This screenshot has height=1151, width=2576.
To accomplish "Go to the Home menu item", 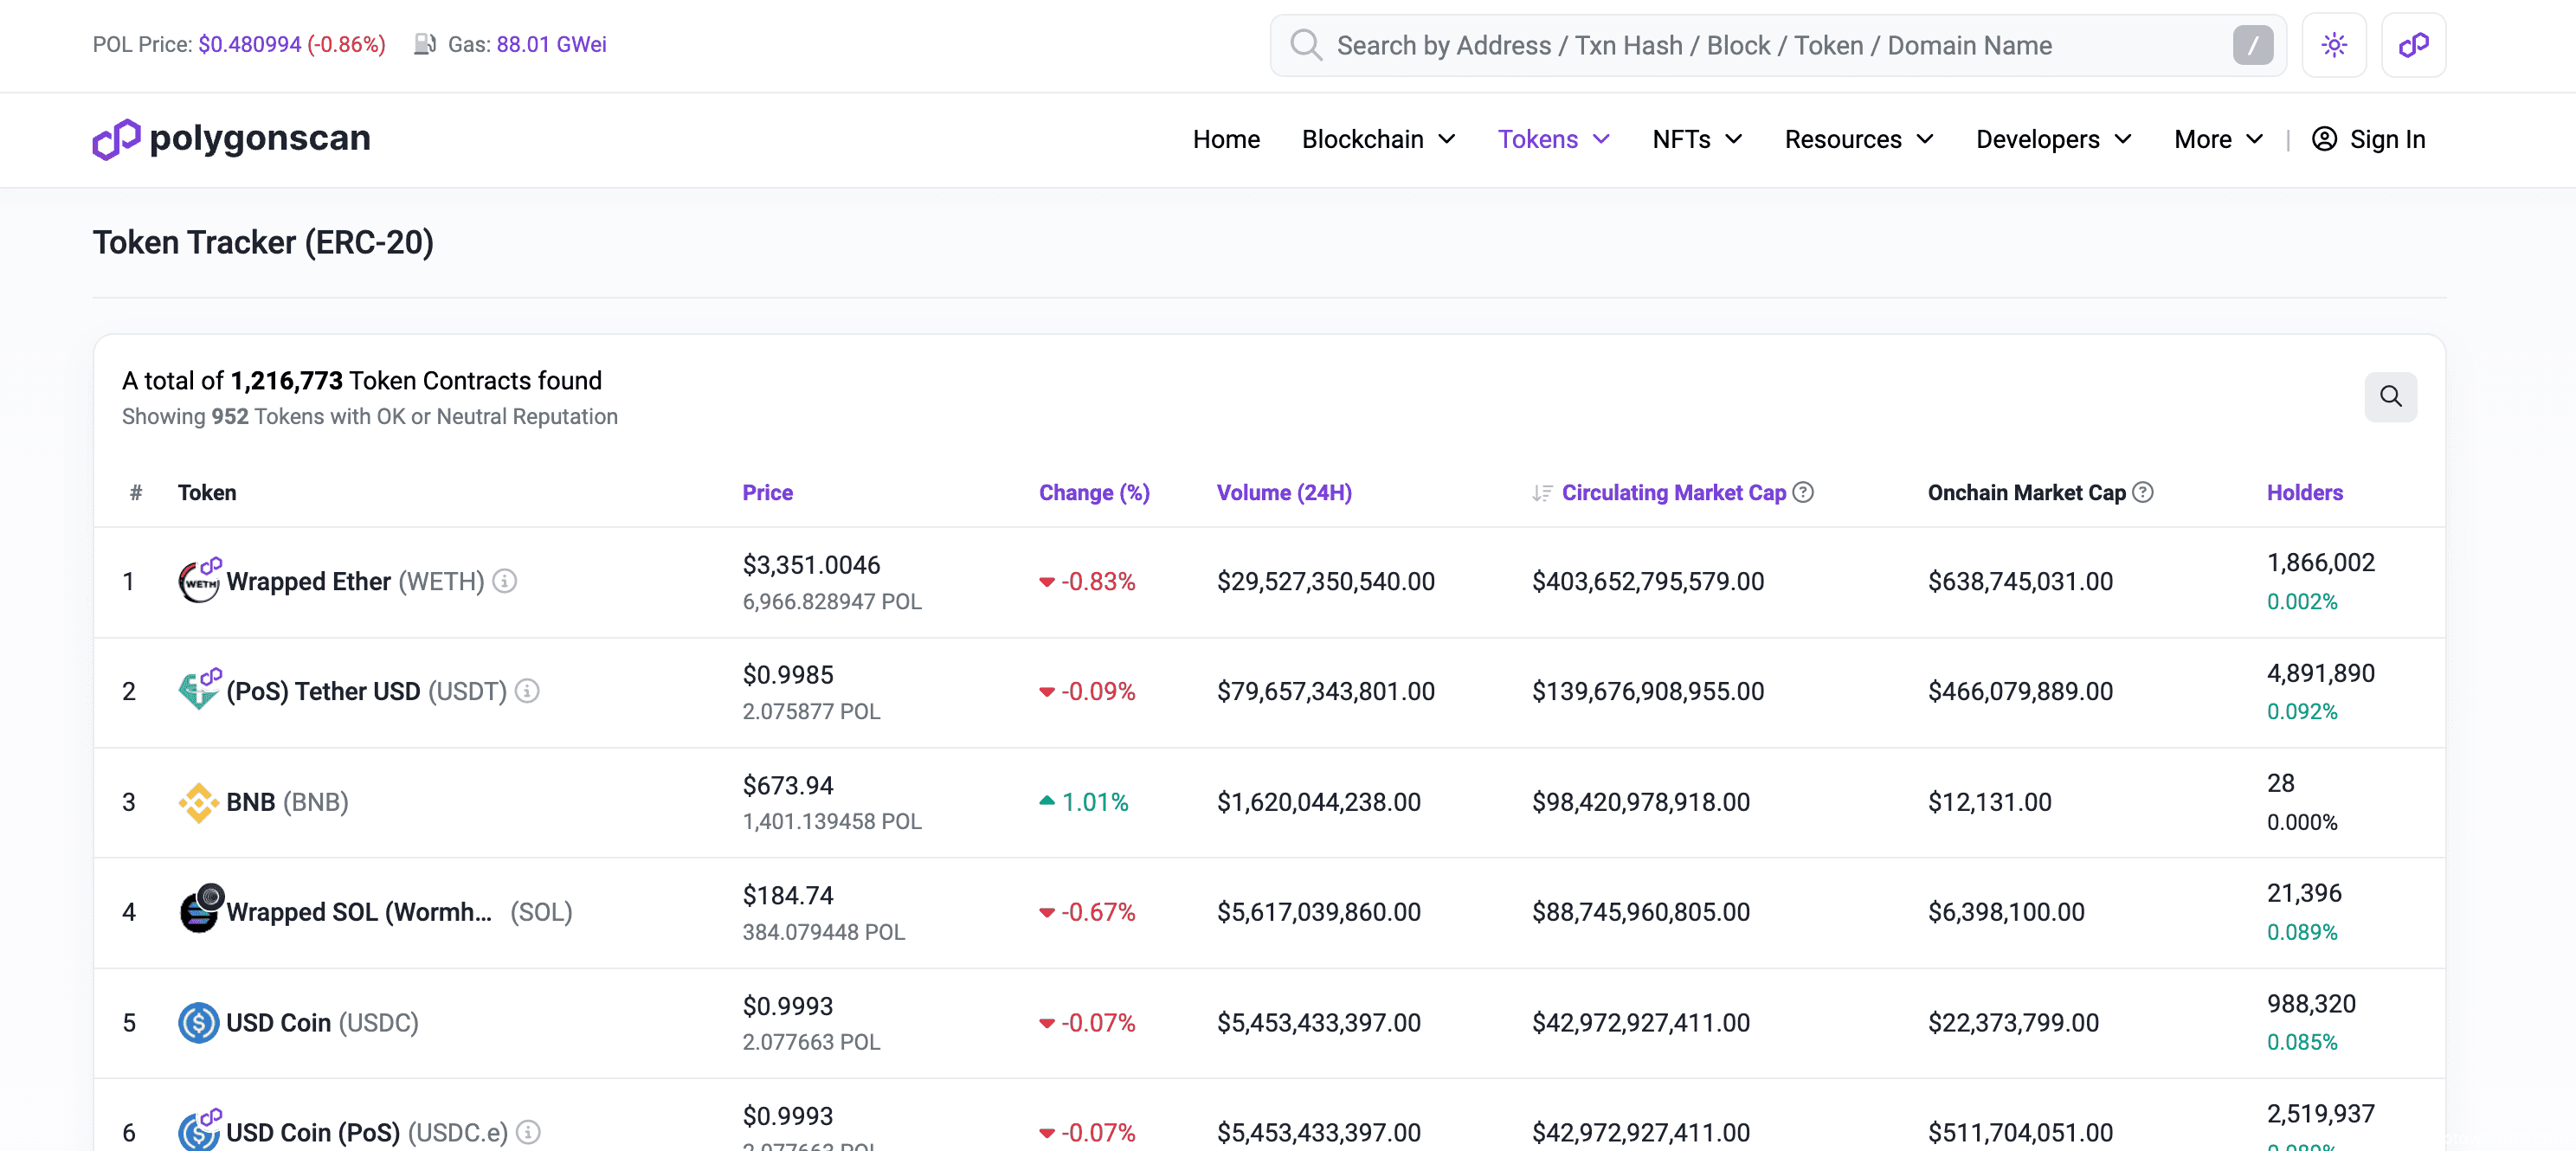I will pyautogui.click(x=1225, y=139).
